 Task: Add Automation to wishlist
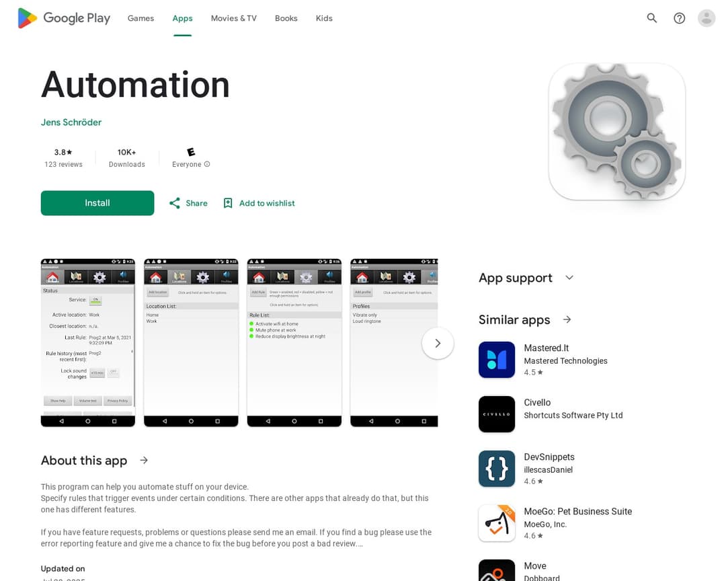tap(259, 203)
